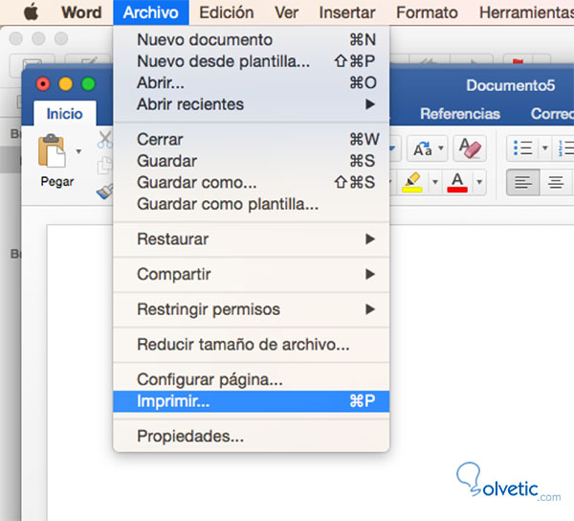This screenshot has height=521, width=574.
Task: Open the Formato menu
Action: [427, 12]
